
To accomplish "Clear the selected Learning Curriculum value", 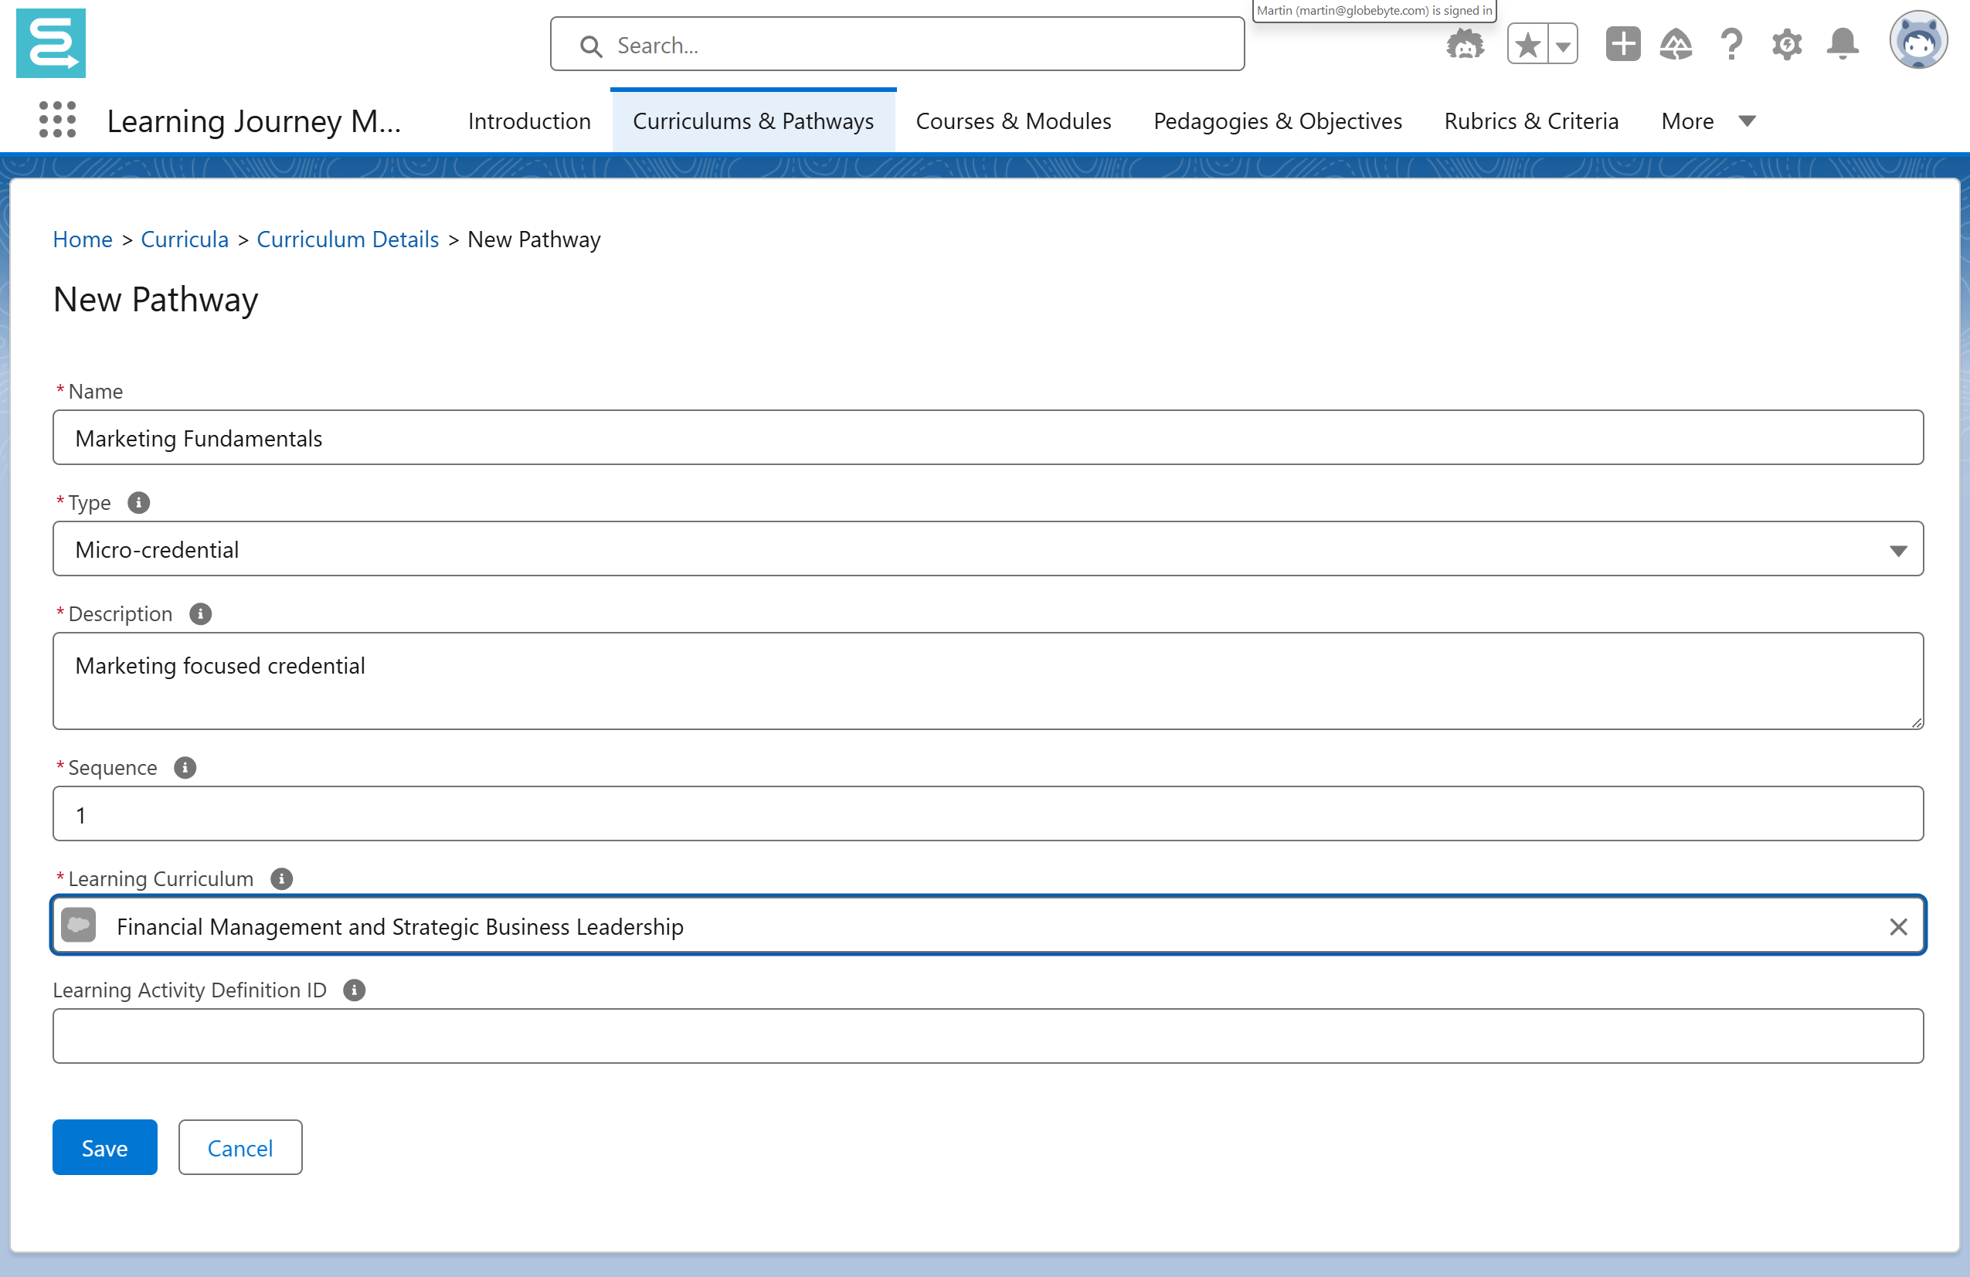I will tap(1898, 926).
